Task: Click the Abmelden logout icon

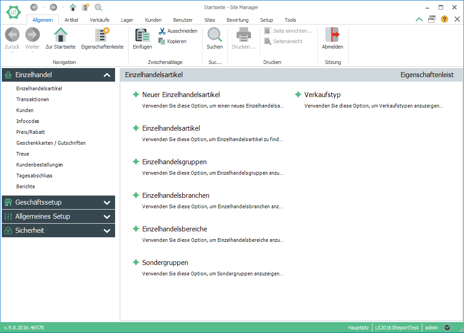Action: click(332, 35)
